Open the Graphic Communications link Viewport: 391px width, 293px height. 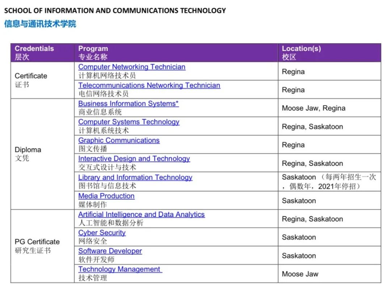pos(119,141)
